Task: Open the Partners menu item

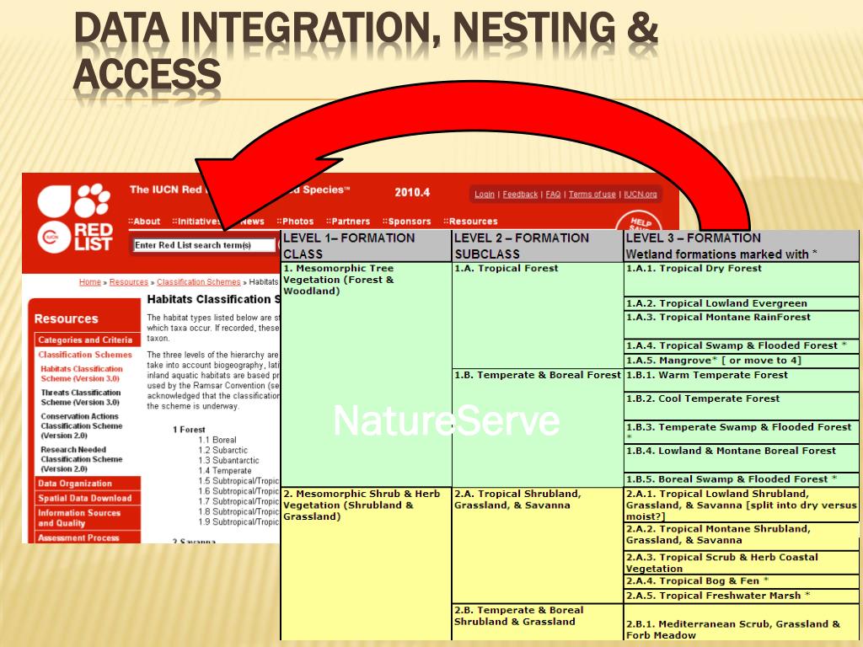Action: point(348,222)
